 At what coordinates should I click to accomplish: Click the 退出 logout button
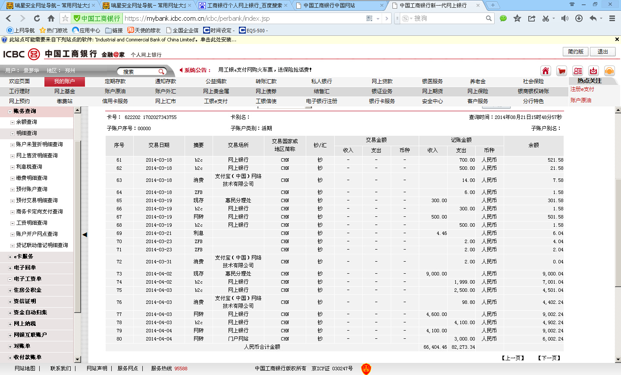coord(602,52)
